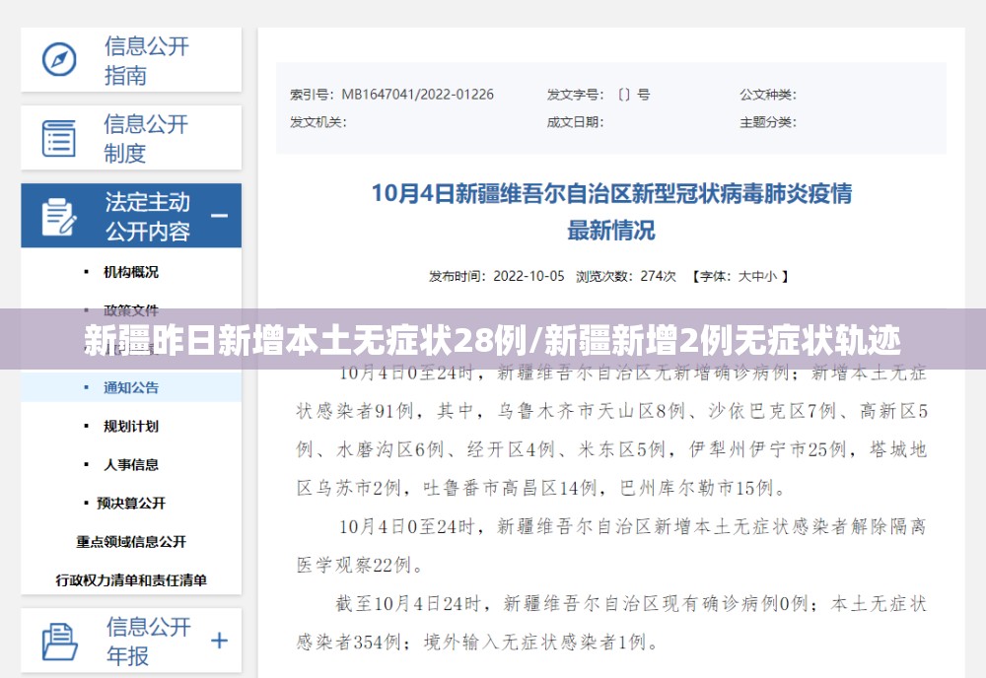Open 行政权力清单和责任清单 link

(x=131, y=580)
